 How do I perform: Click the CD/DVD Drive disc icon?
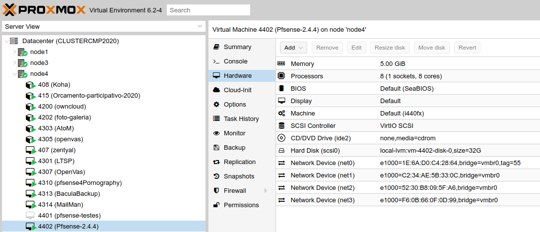[281, 138]
